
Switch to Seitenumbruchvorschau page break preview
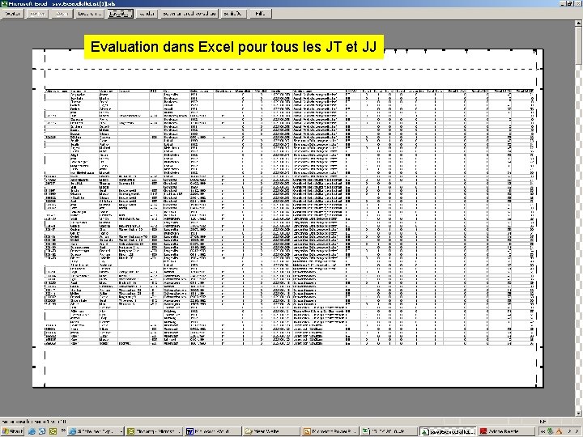[189, 14]
